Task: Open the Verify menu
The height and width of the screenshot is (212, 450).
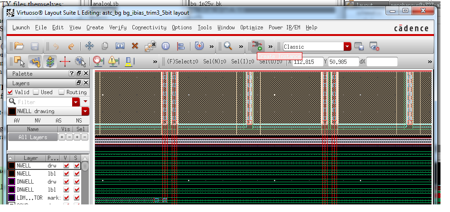Action: click(x=118, y=27)
